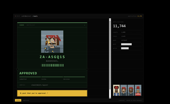Click the red close dot in title bar
This screenshot has height=104, width=170.
[15, 16]
